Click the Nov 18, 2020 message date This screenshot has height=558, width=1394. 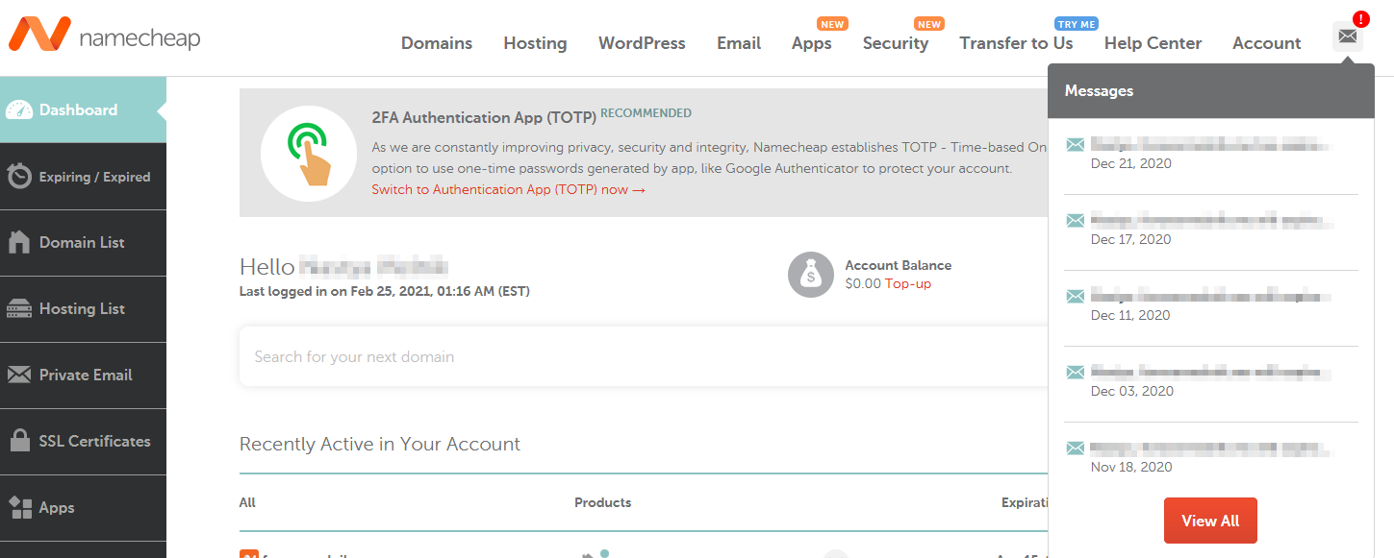(x=1131, y=467)
